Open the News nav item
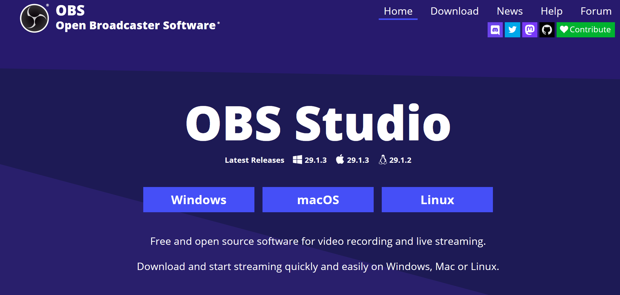Viewport: 620px width, 295px height. (510, 11)
